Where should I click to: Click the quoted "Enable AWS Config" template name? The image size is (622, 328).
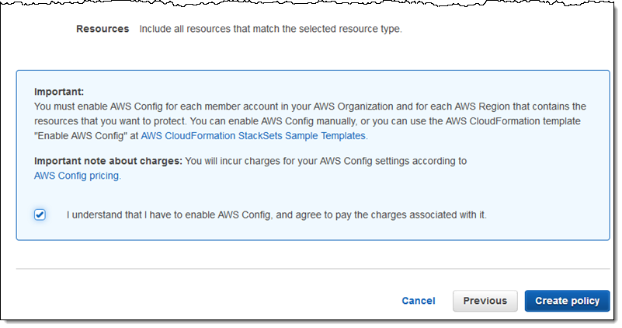pos(81,135)
